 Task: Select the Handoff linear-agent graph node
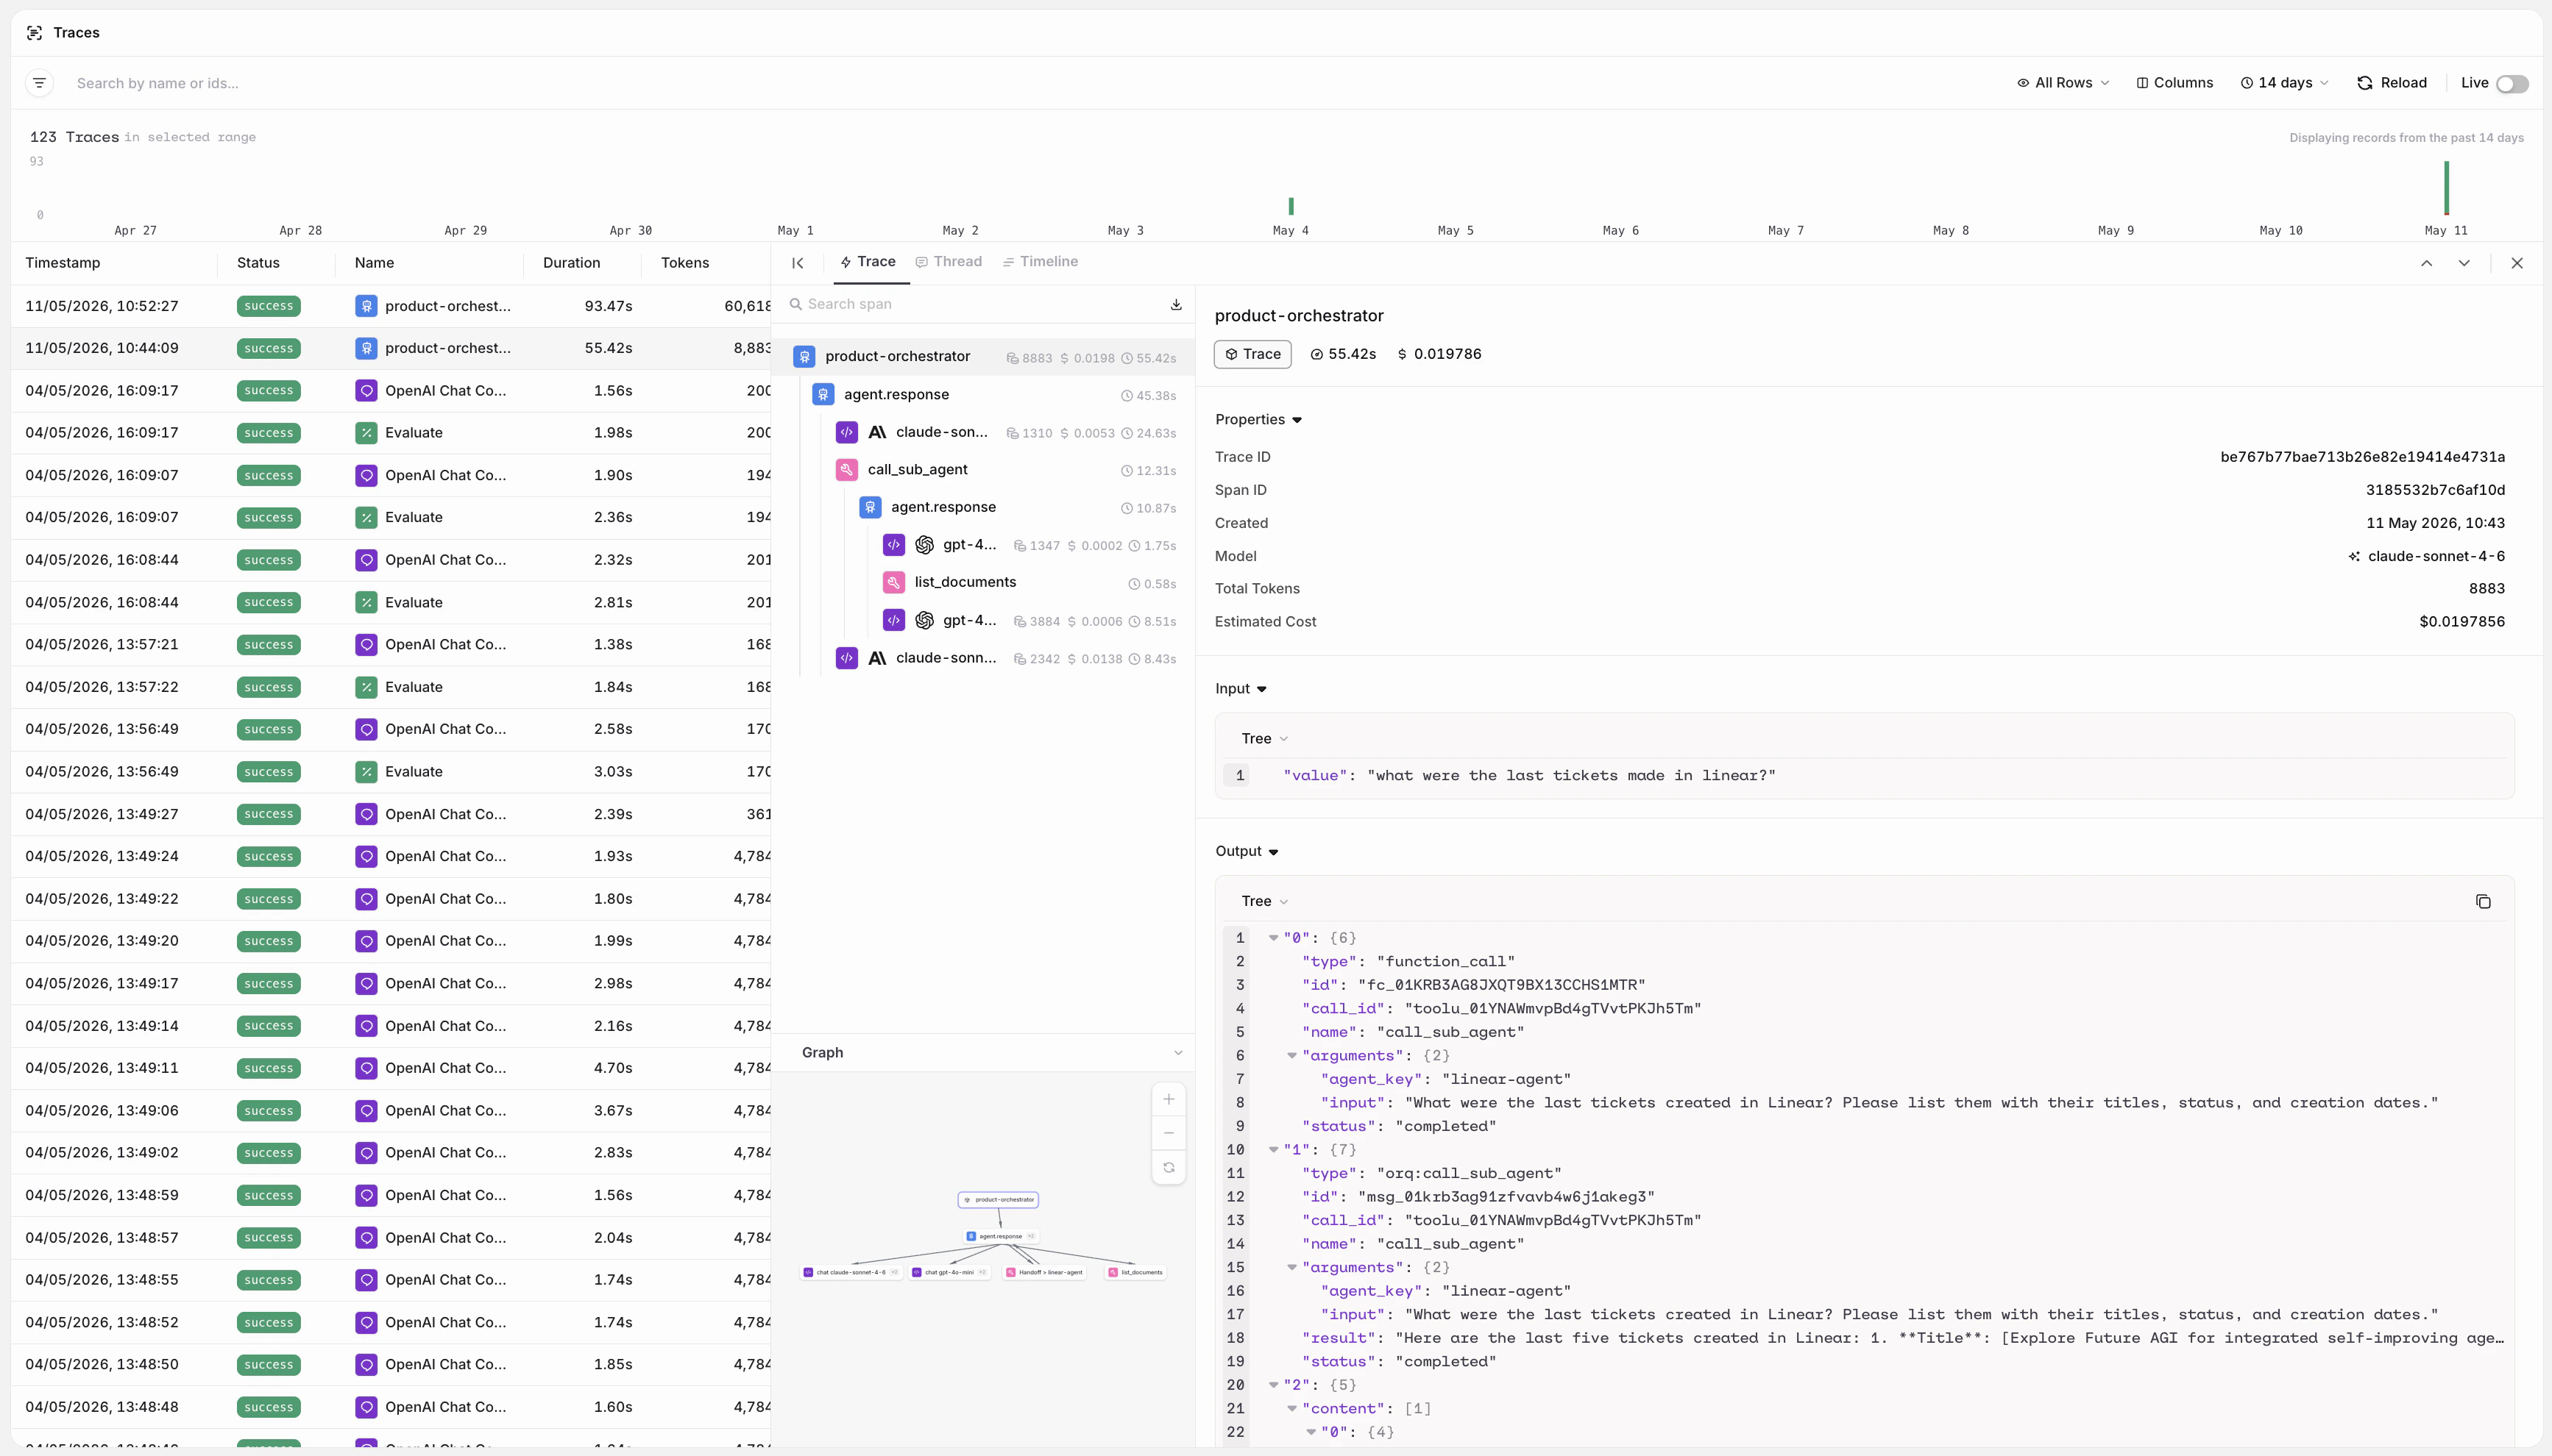[1044, 1273]
